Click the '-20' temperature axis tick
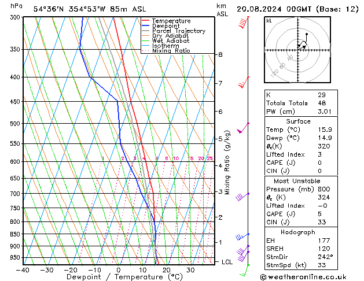This screenshot has height=281, width=364. pos(71,270)
